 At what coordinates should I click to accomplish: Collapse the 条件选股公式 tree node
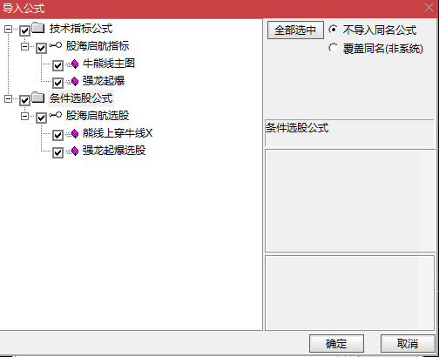[8, 99]
